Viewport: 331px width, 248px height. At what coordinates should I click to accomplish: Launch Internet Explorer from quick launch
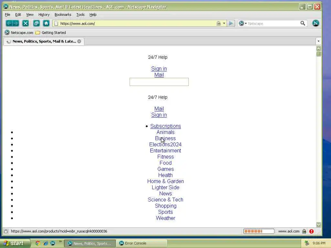[x=45, y=243]
